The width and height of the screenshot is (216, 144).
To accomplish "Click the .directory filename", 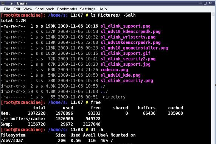I will click(x=113, y=97).
